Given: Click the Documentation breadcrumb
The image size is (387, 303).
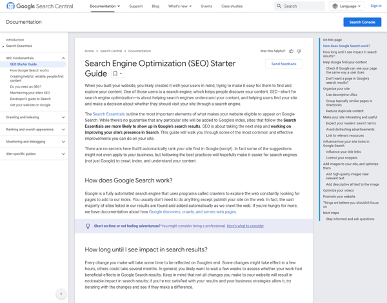Looking at the screenshot, I should click(x=139, y=51).
